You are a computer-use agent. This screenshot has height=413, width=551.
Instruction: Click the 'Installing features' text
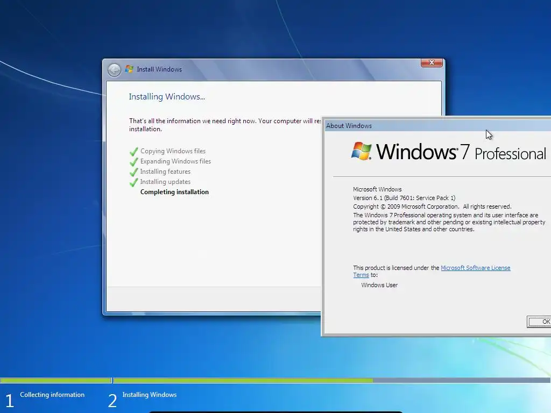165,172
